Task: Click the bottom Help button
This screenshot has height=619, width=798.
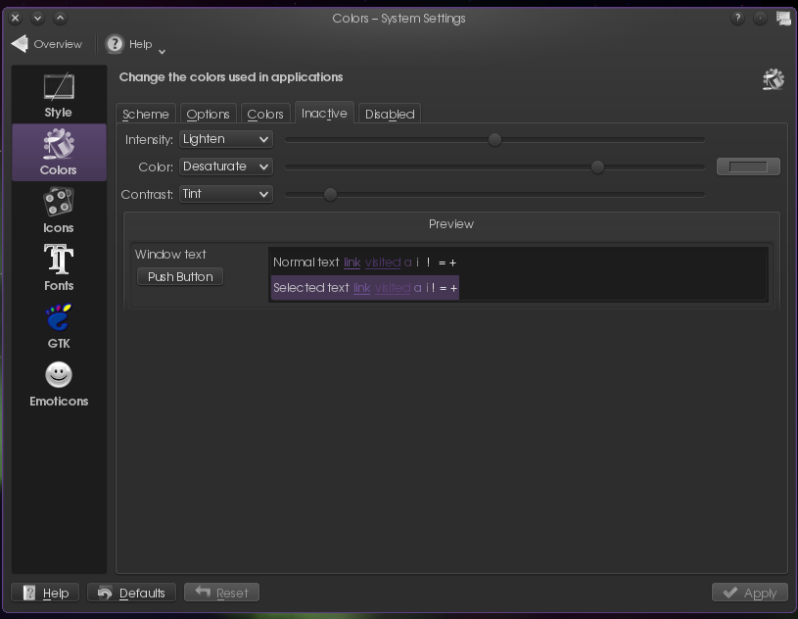Action: 45,593
